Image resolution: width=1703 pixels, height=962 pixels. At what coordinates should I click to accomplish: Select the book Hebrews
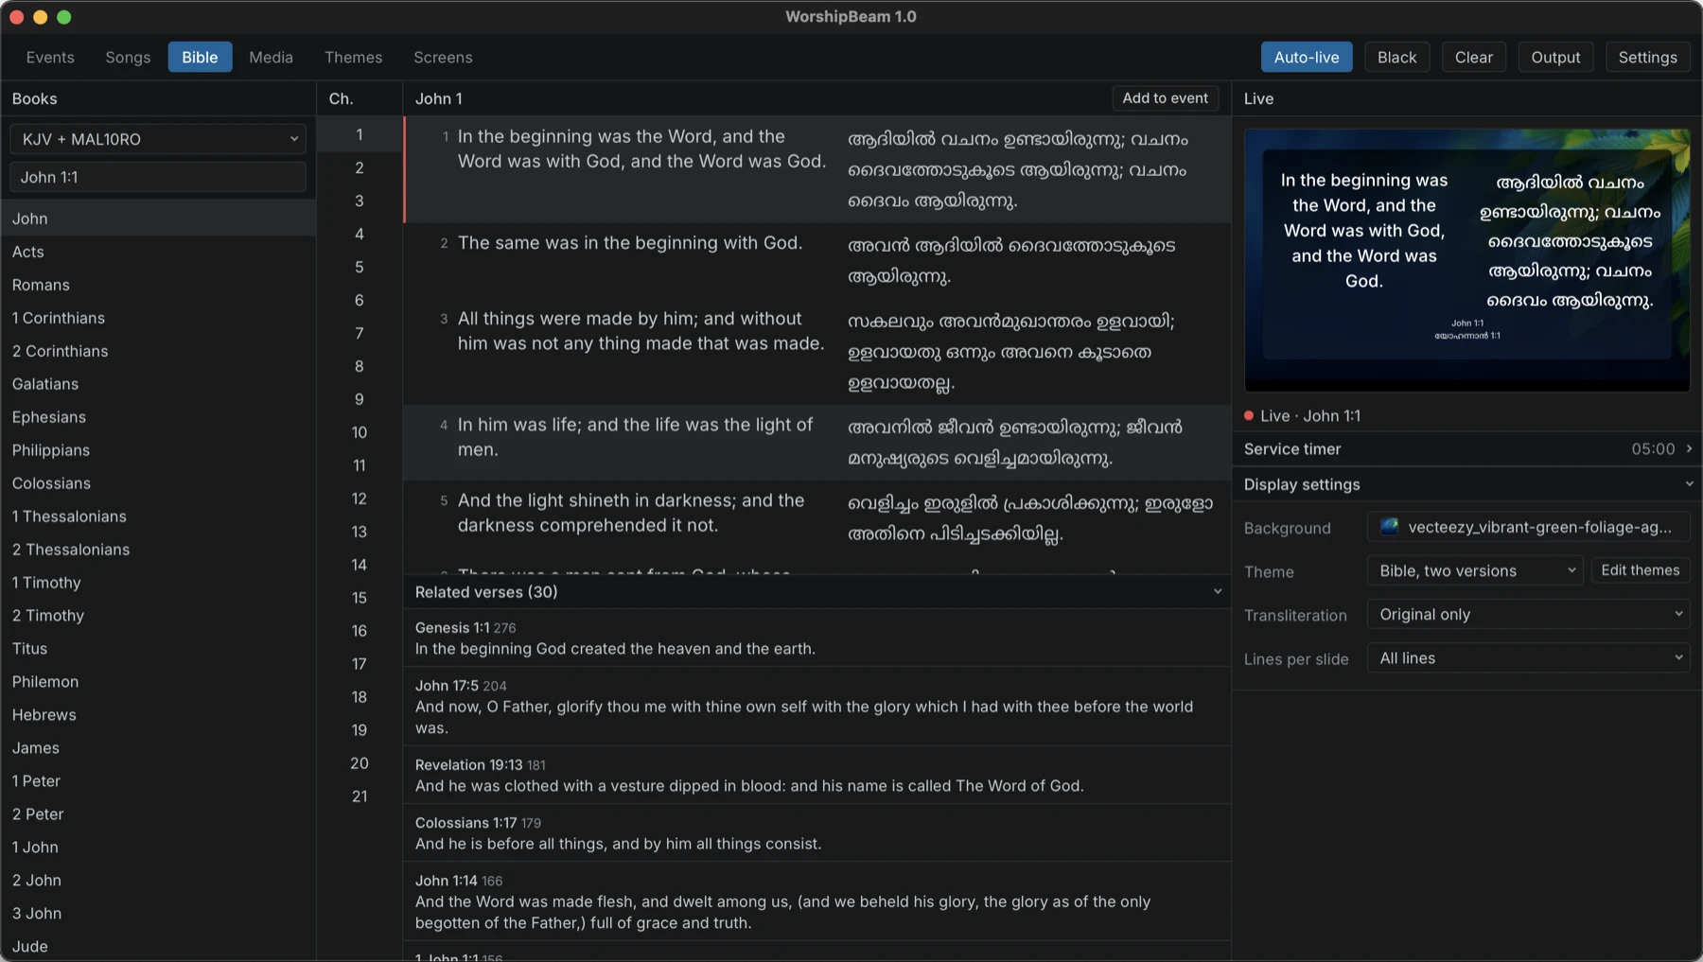158,714
